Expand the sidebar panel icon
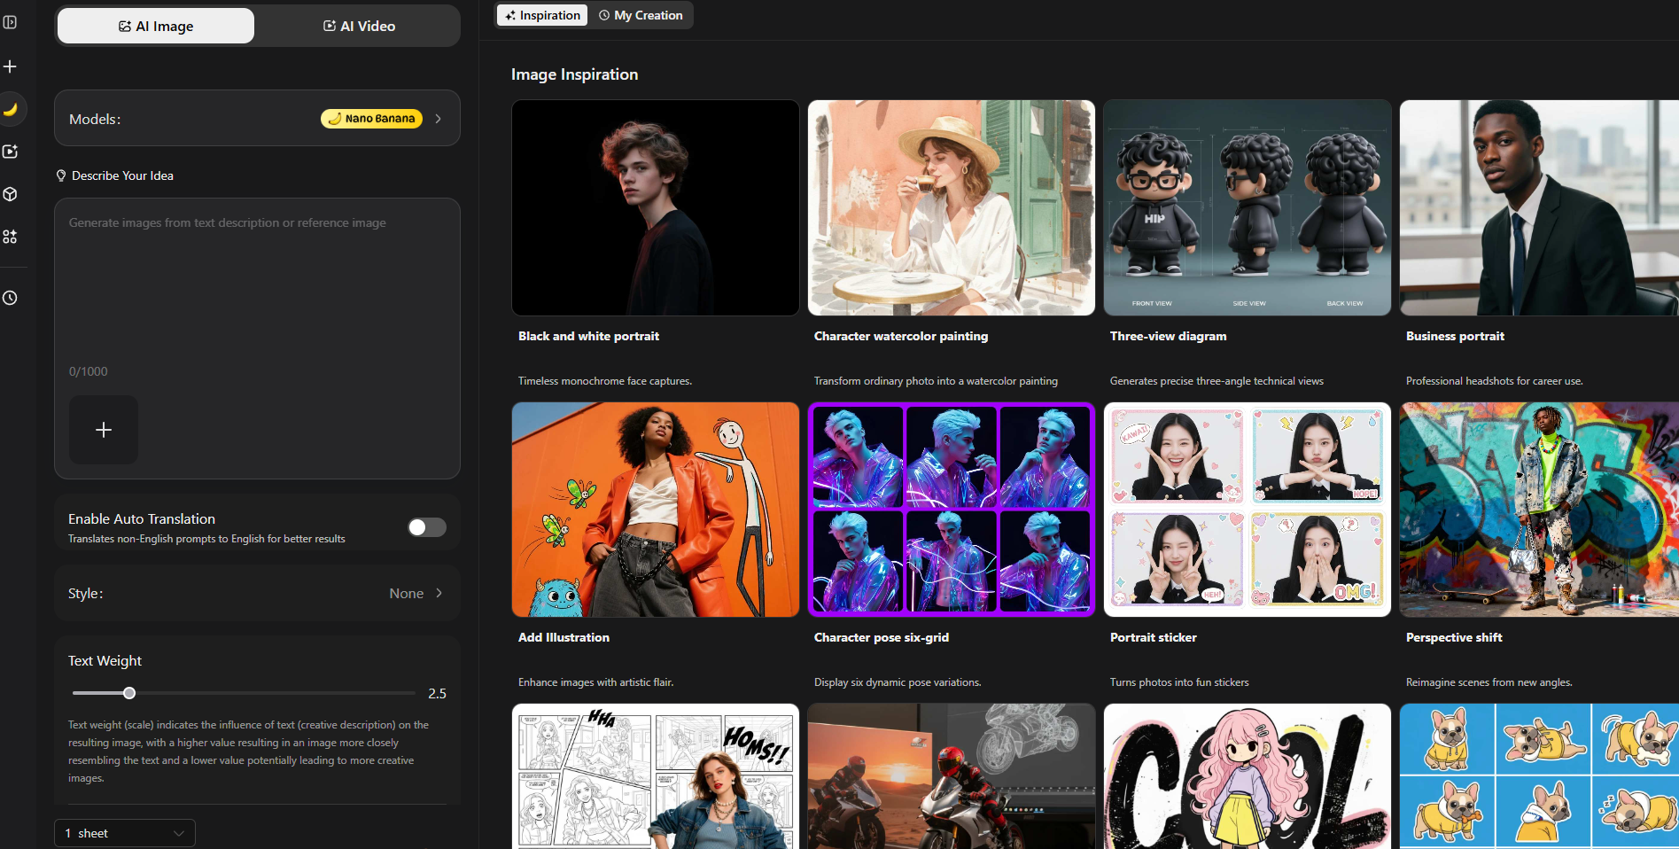This screenshot has height=849, width=1679. (11, 22)
